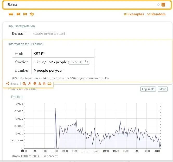Click the download data icon in pod toolbar
Viewport: 173px width, 162px height.
coord(30,84)
